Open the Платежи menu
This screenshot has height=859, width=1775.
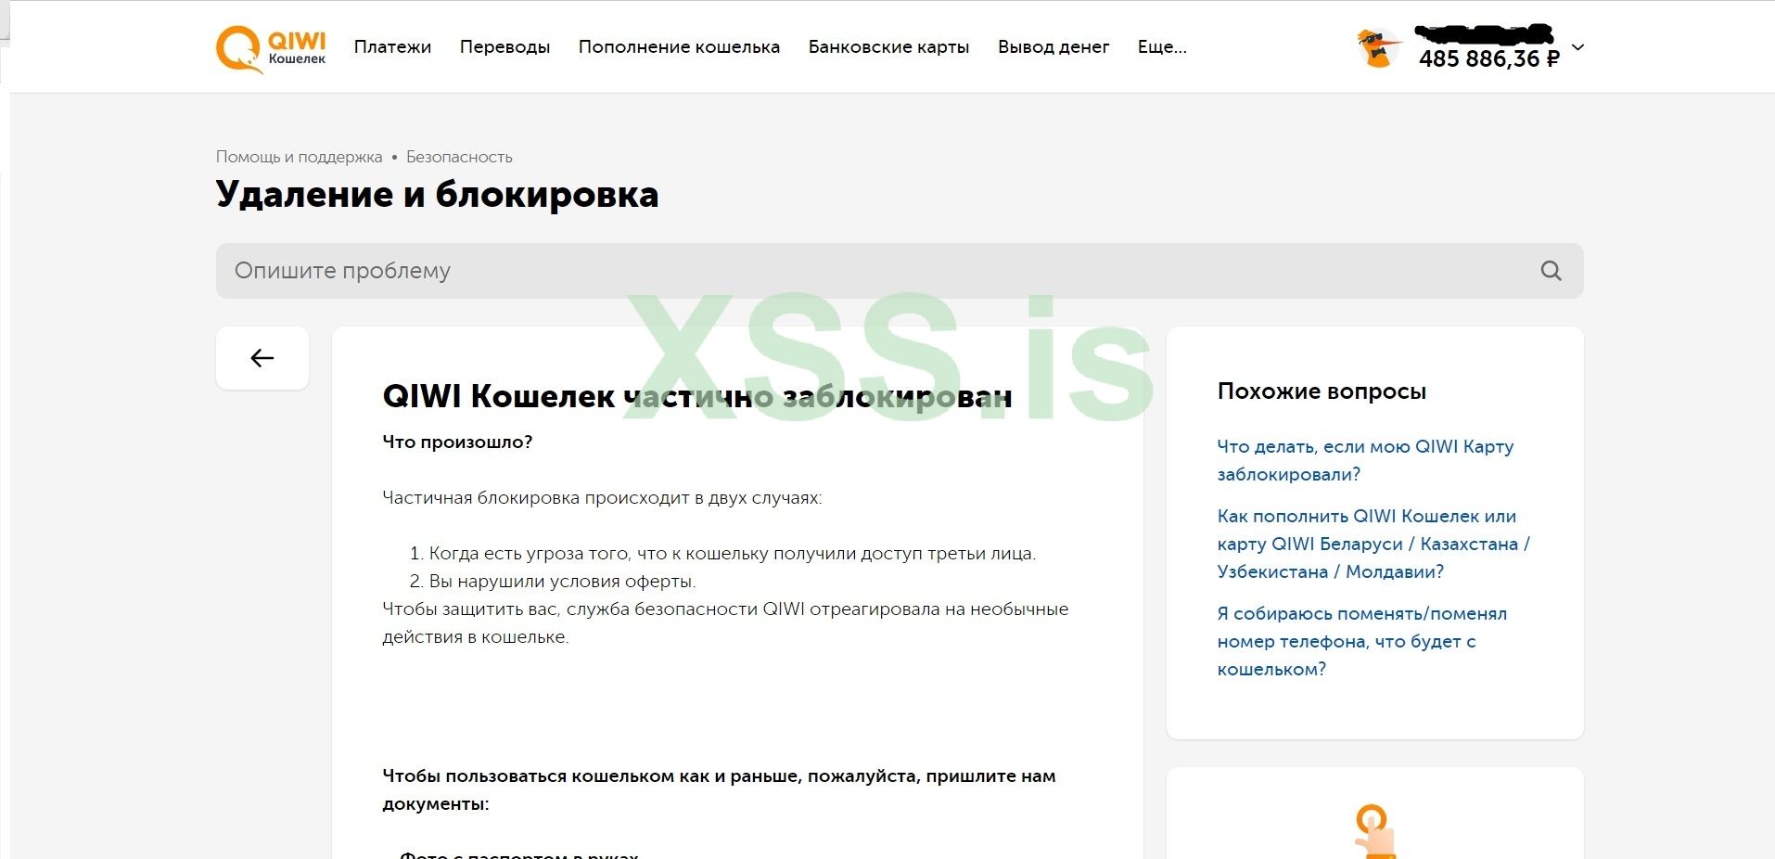(392, 47)
